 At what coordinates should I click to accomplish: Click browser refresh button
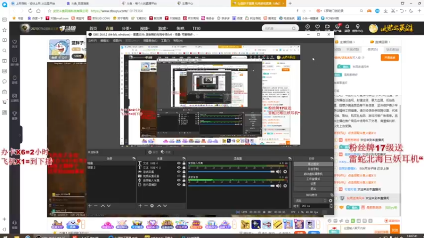30,11
